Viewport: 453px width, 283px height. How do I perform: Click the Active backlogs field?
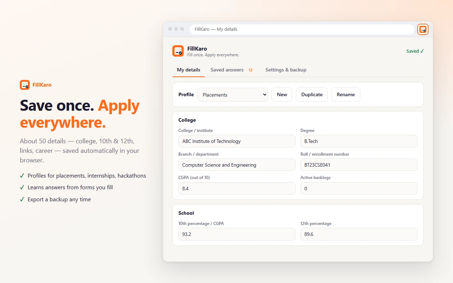tap(359, 189)
